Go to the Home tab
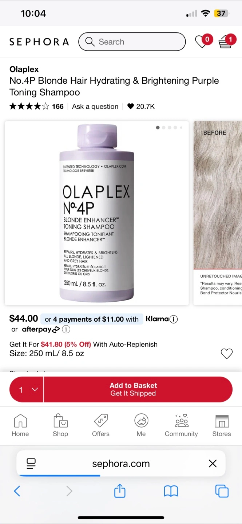The width and height of the screenshot is (242, 524). [x=20, y=425]
